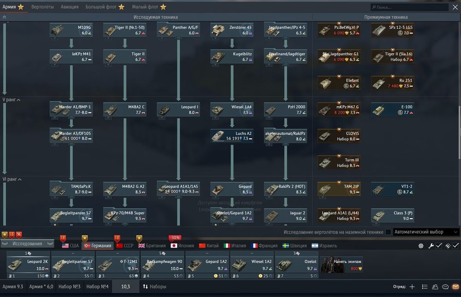Collapse the V ранг section
461x297 pixels.
pyautogui.click(x=12, y=100)
